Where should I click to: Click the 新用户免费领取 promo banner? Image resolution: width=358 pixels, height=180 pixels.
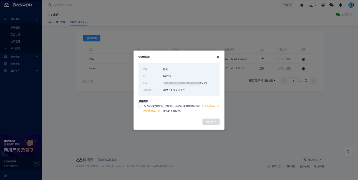click(x=21, y=145)
